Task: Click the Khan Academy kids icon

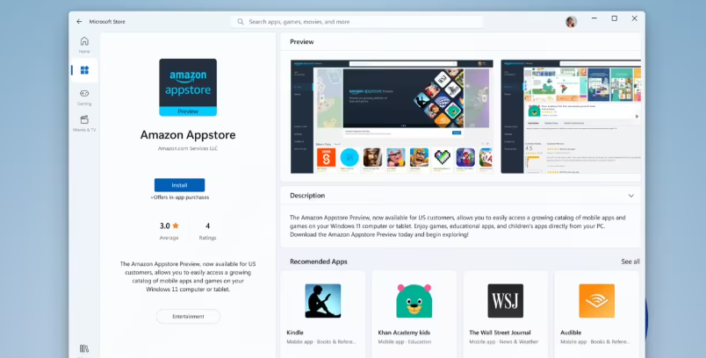Action: [414, 301]
